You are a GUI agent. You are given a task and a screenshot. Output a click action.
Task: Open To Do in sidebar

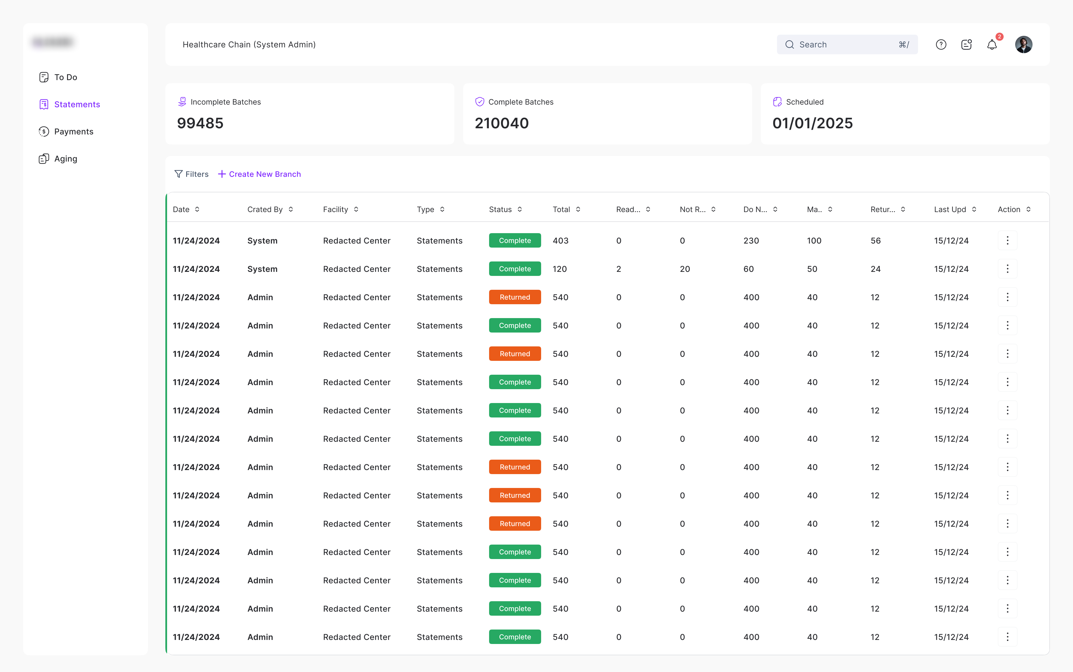point(58,77)
